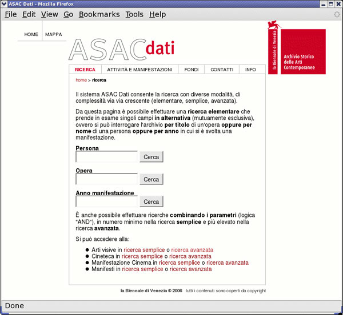Focus the Anno manifestazione field

pyautogui.click(x=106, y=201)
